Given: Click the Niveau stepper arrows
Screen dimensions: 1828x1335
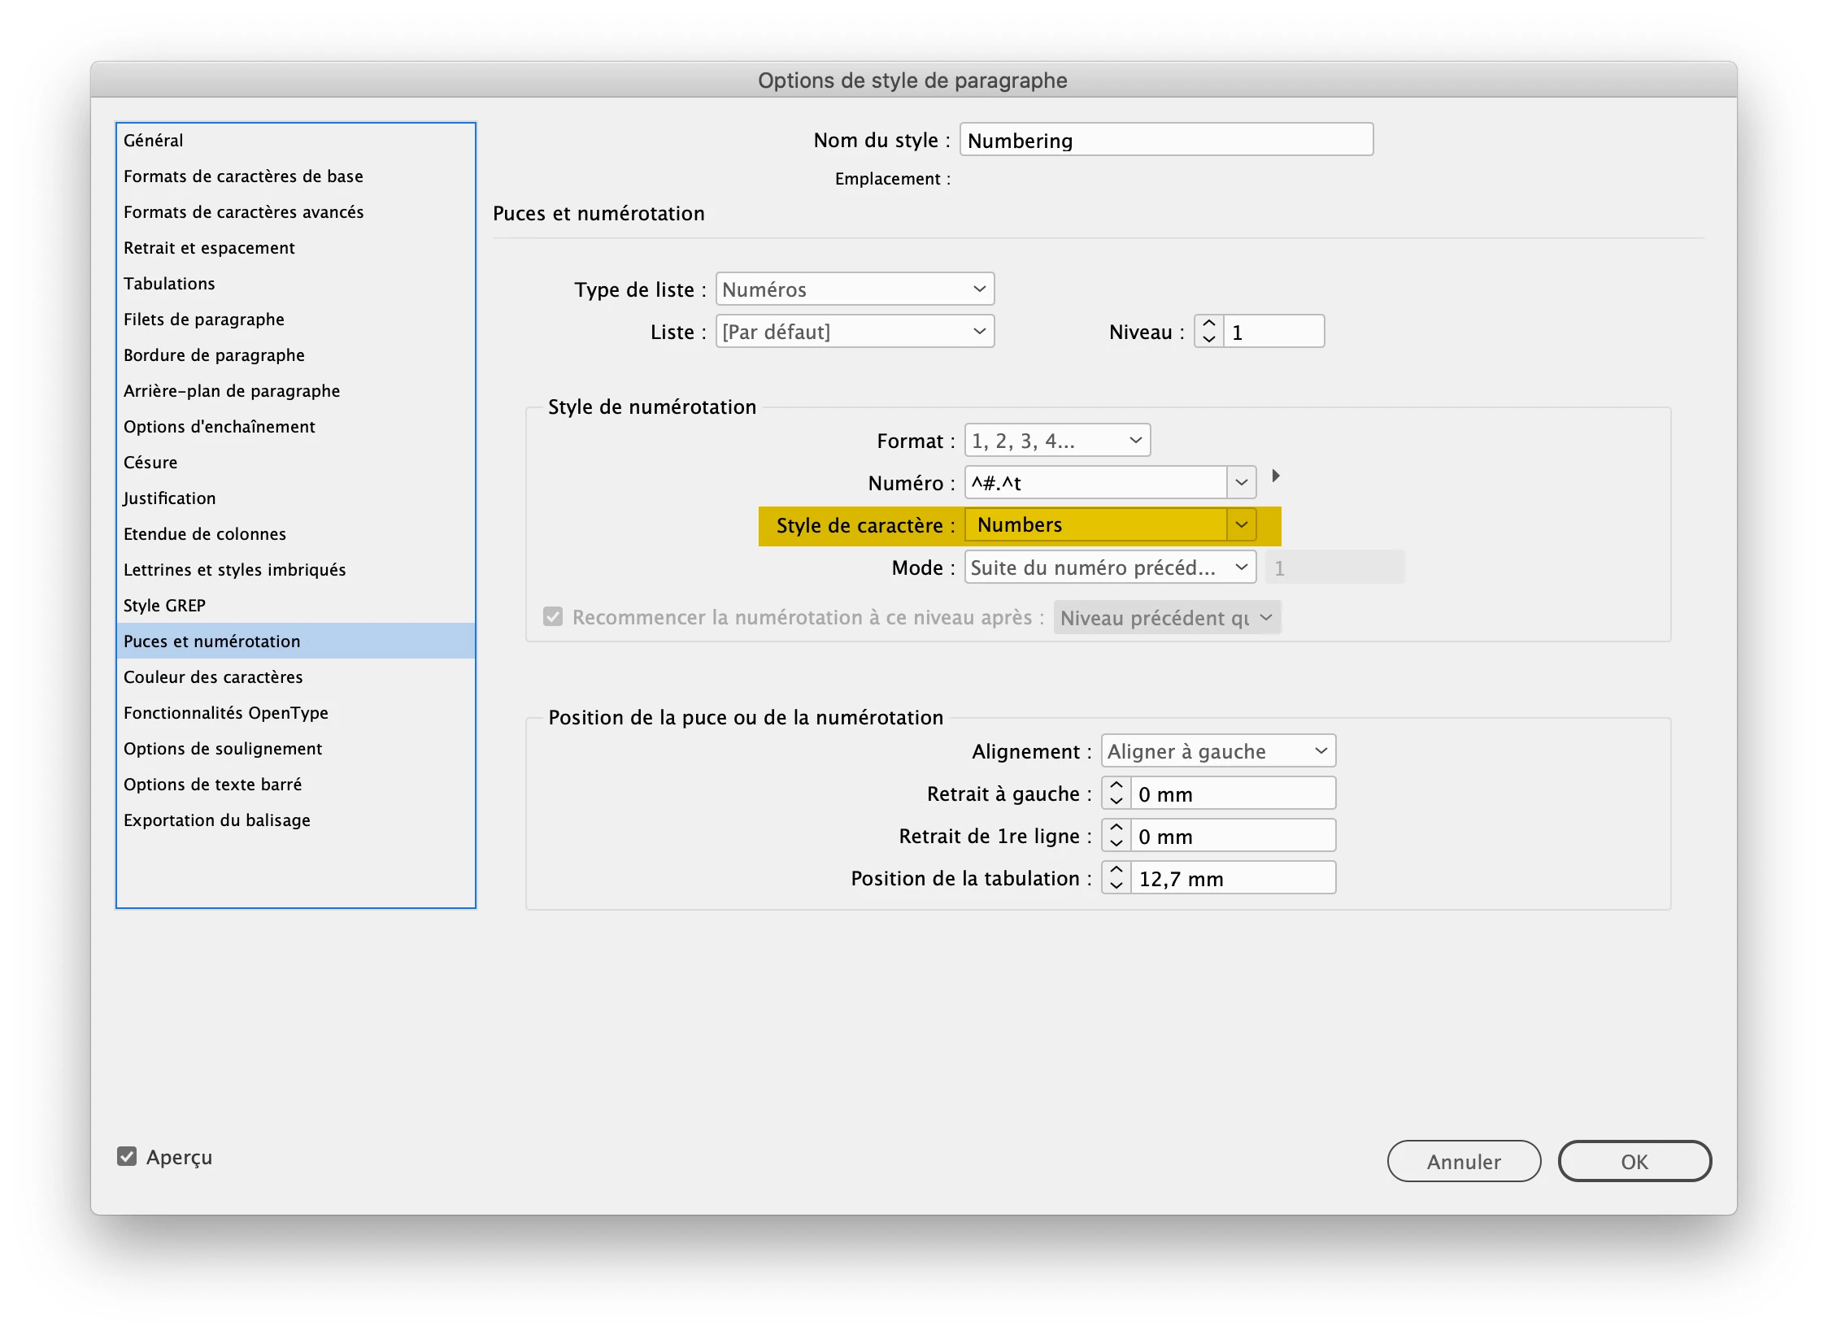Looking at the screenshot, I should click(1208, 332).
